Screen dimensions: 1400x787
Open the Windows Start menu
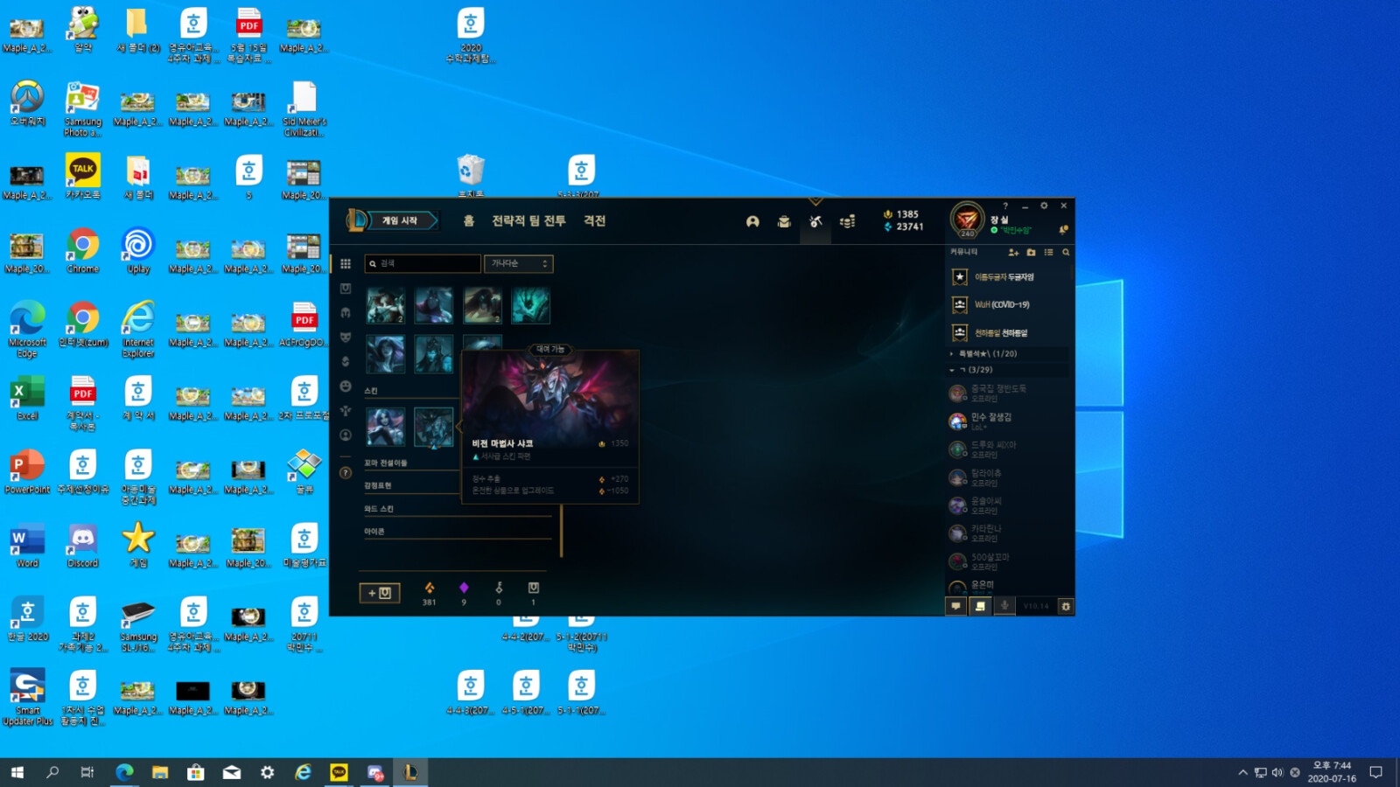point(17,772)
